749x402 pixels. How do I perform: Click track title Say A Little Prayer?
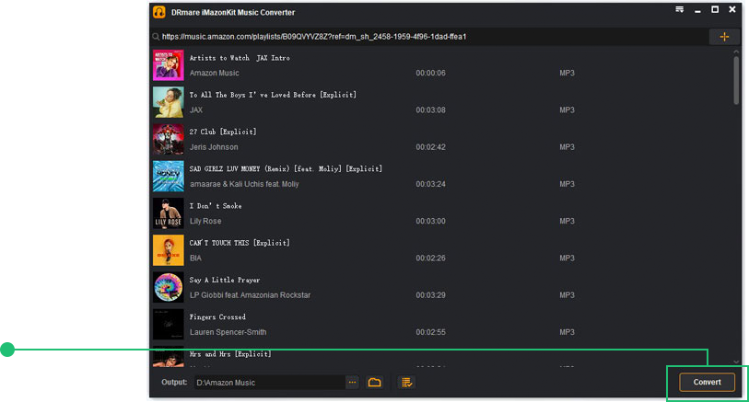click(225, 280)
